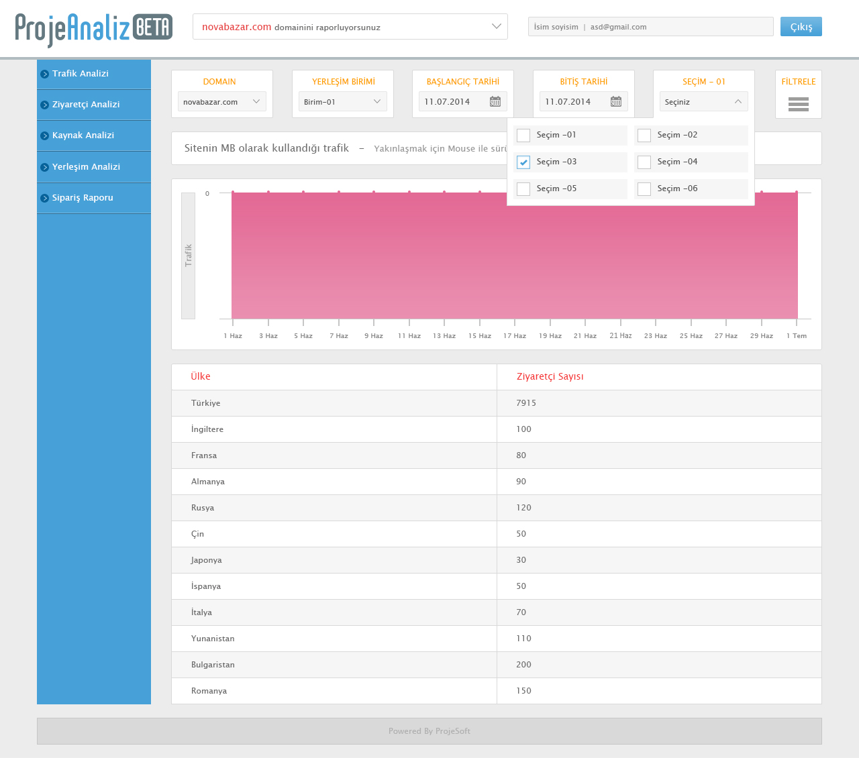Screen dimensions: 859x758
Task: Open the end date calendar icon
Action: click(x=616, y=101)
